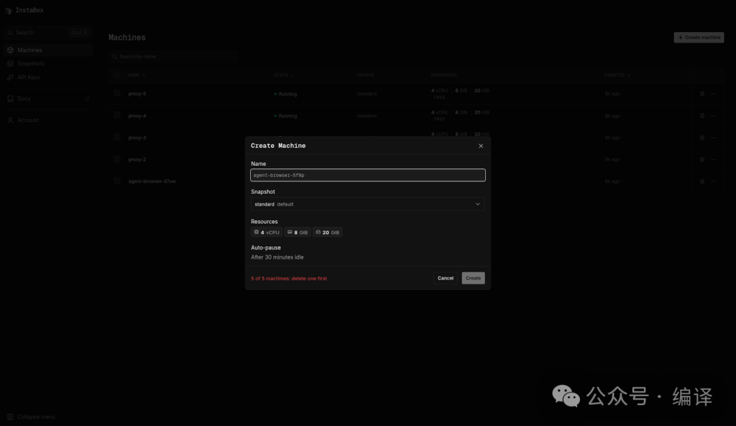Click the pause icon in proxy-4 row

tap(702, 116)
